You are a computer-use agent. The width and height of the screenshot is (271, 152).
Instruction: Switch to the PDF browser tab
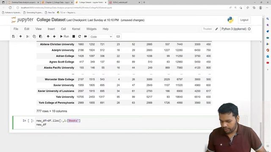124,3
